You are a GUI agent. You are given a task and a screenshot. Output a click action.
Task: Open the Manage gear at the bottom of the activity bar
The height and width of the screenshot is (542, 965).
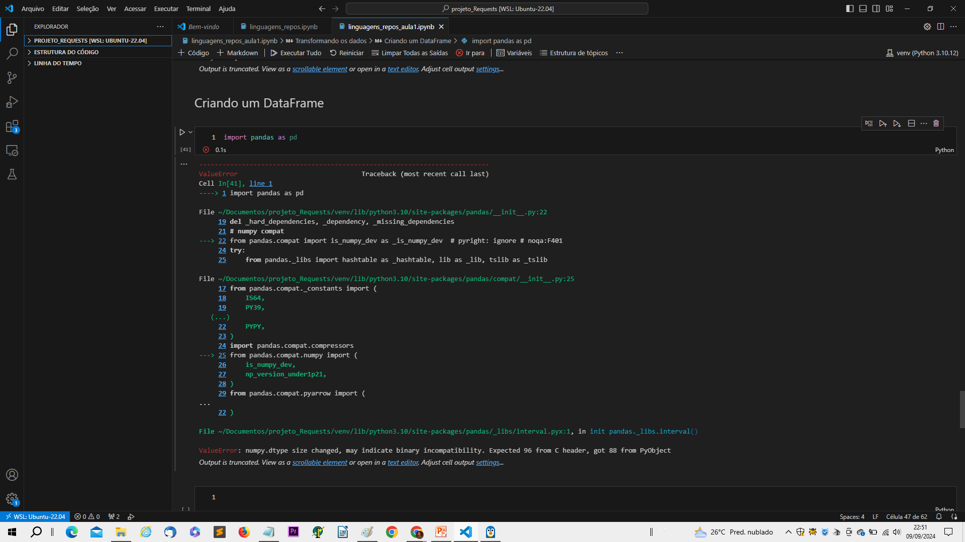(x=12, y=499)
